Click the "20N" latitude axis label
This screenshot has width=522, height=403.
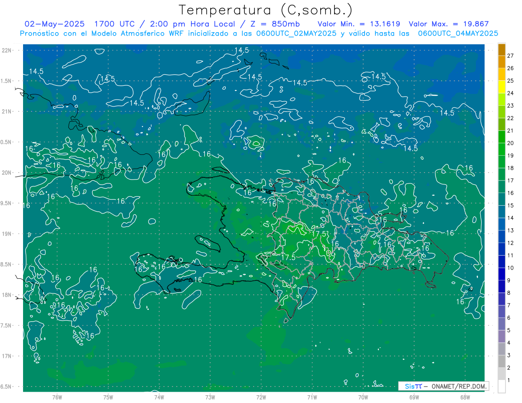6,173
